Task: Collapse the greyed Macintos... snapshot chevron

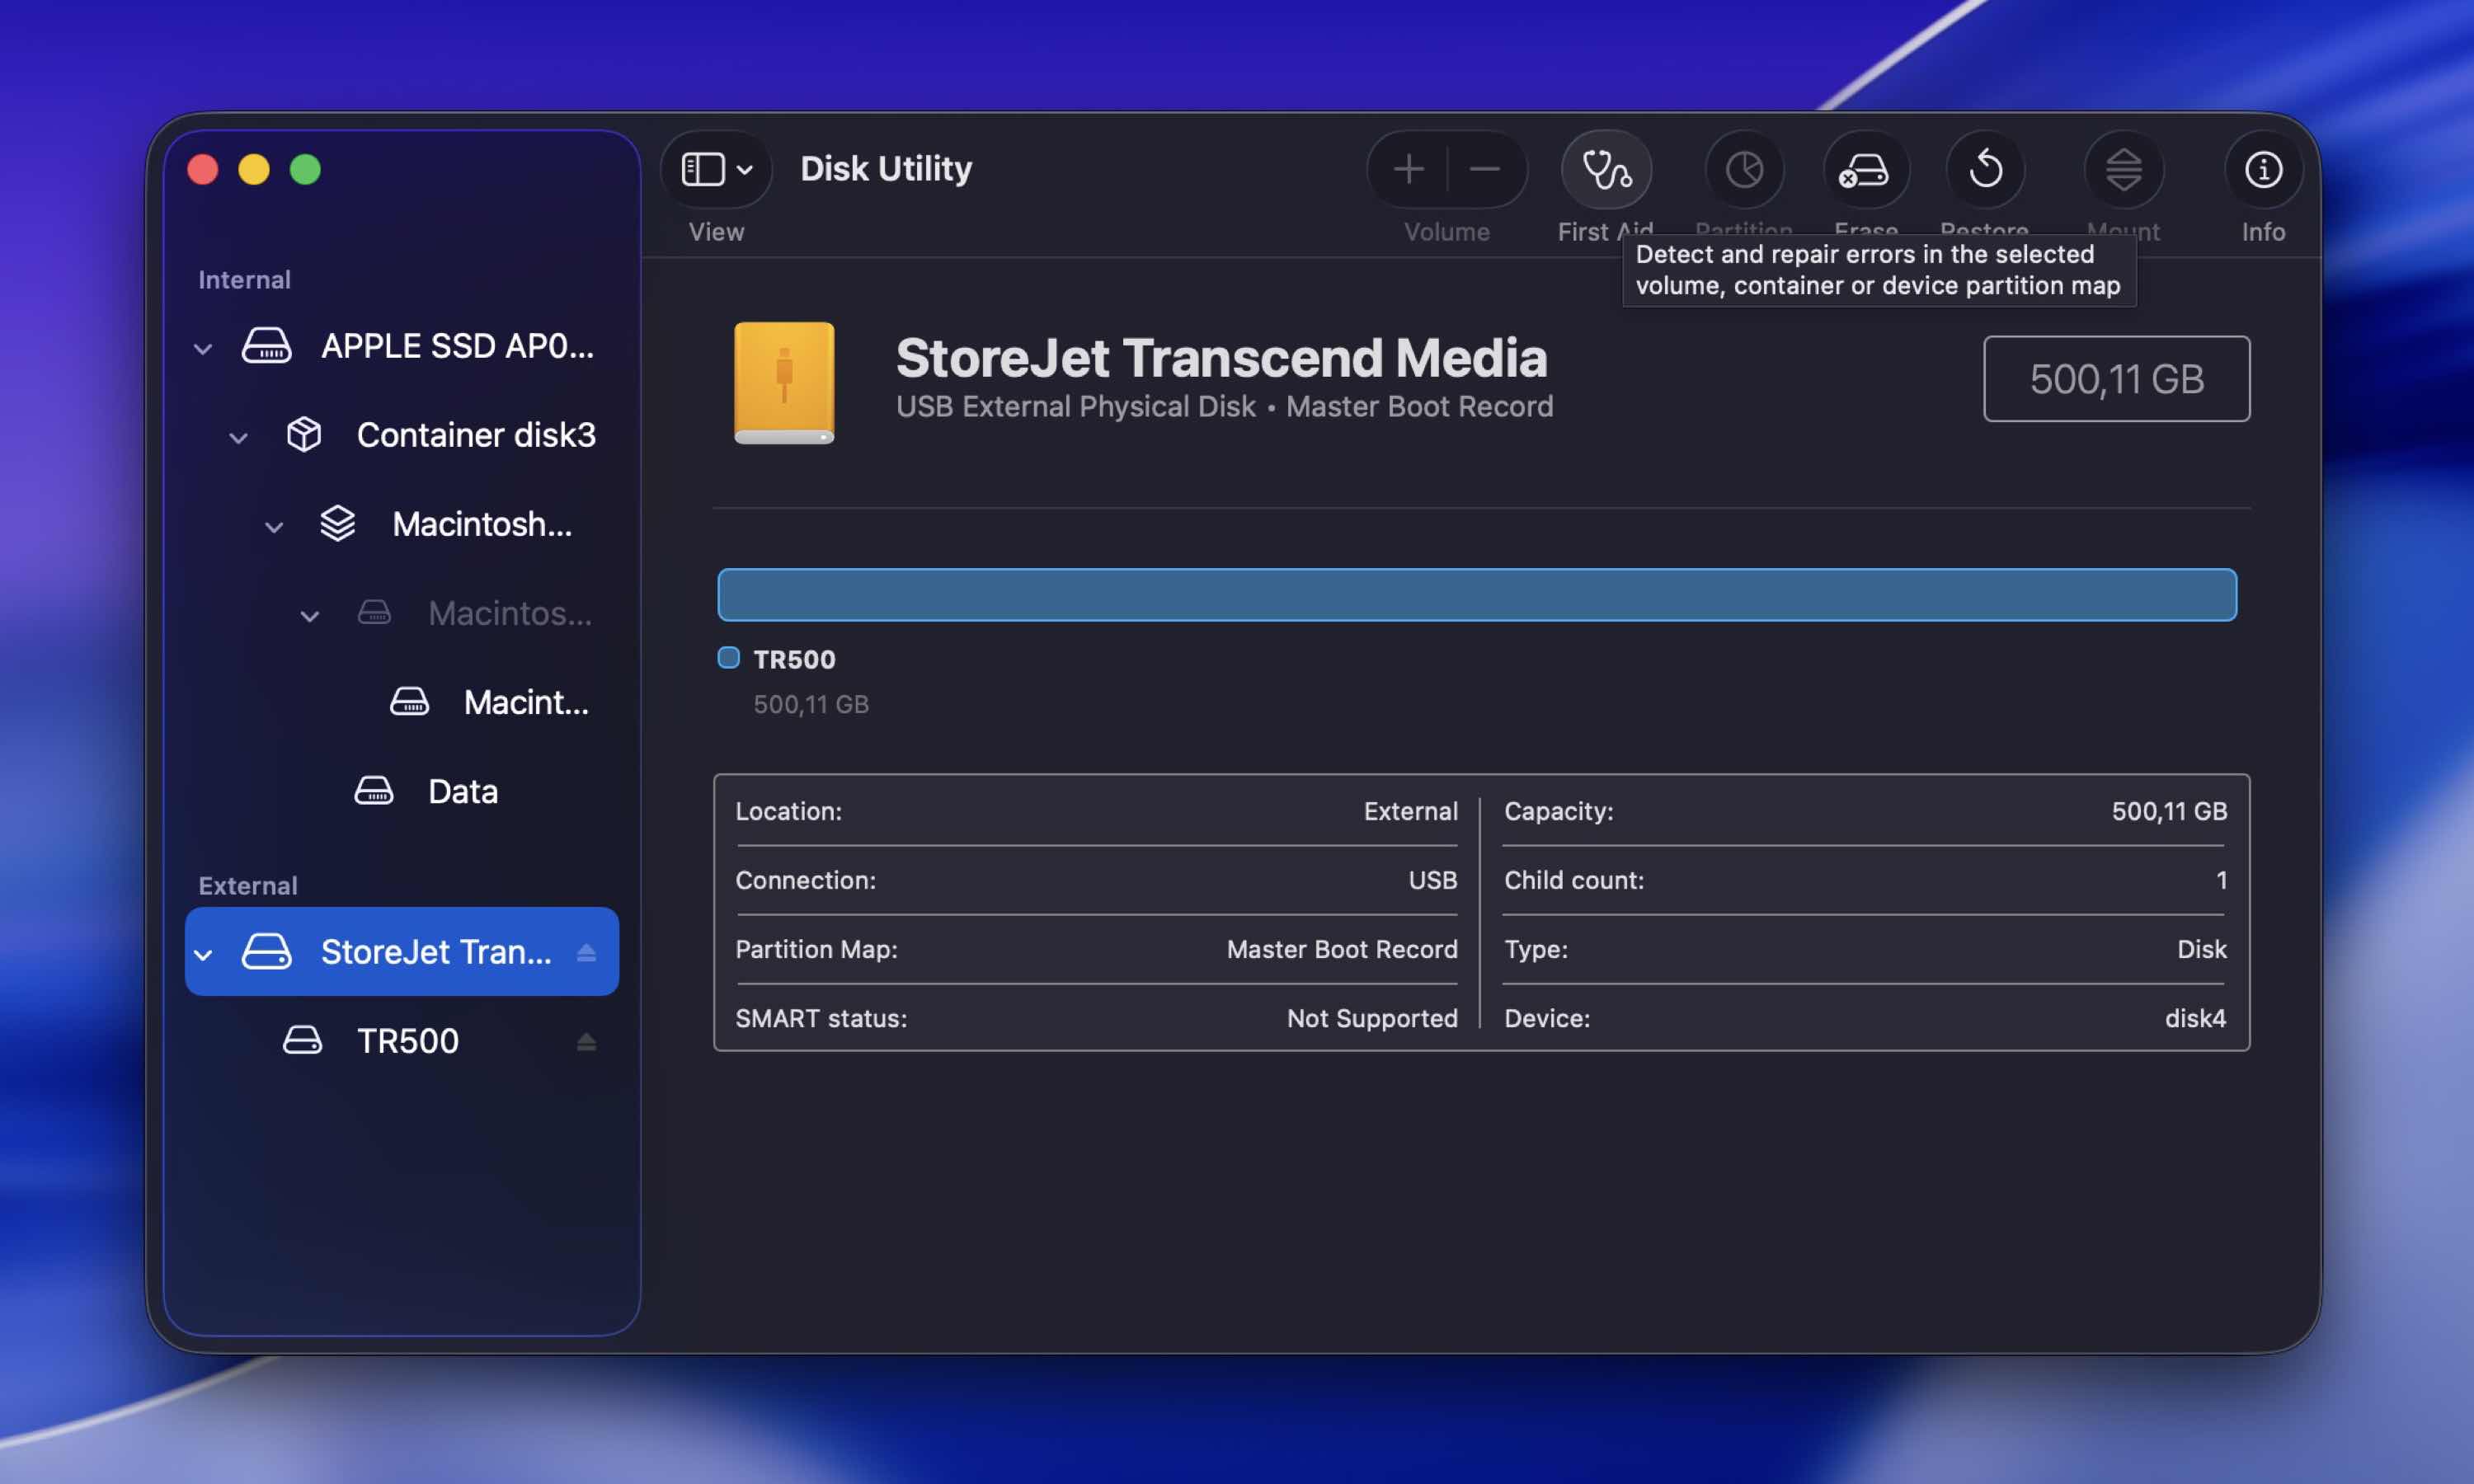Action: coord(310,616)
